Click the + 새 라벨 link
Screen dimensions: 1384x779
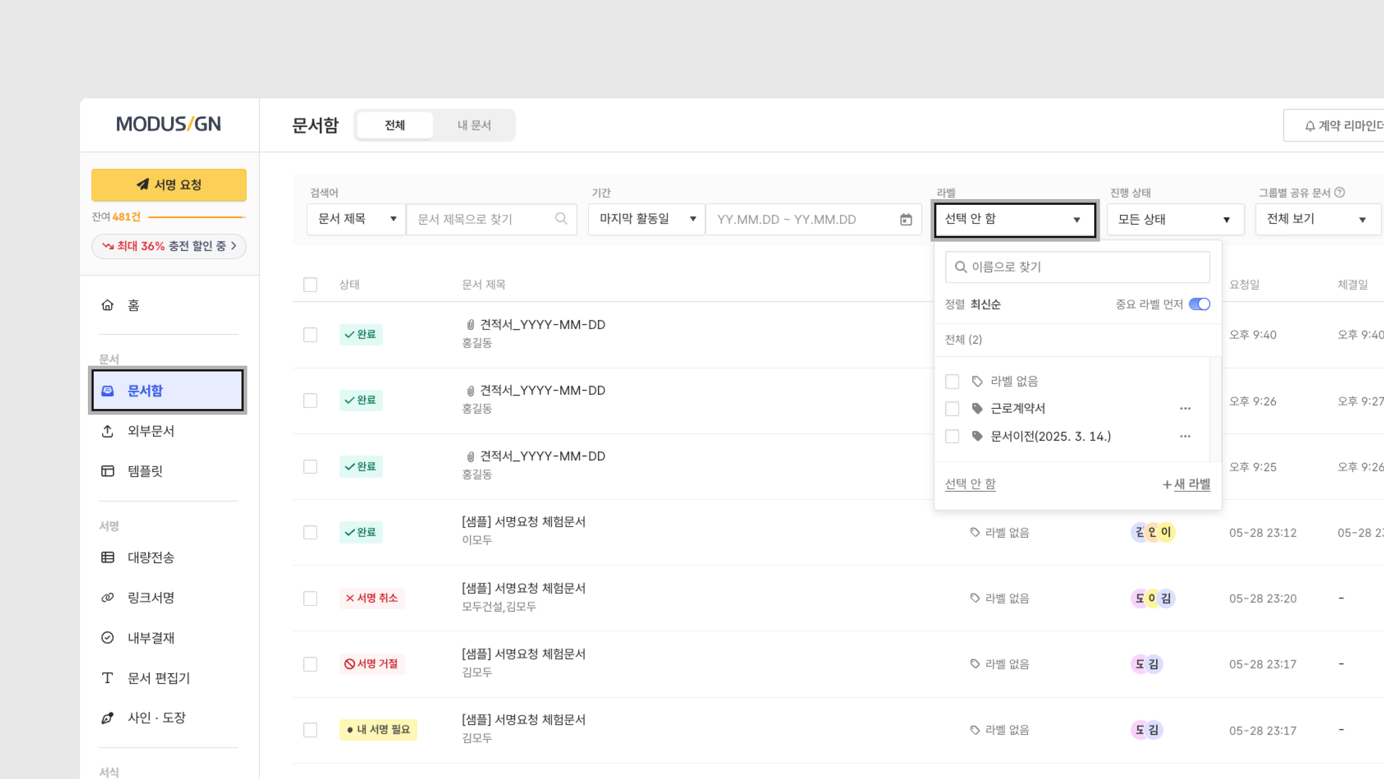(1186, 484)
